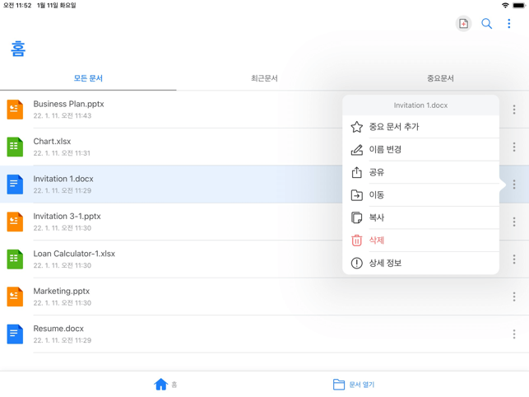Open more options for Invitation 3-1.pptx
Viewport: 529px width, 397px height.
[514, 222]
